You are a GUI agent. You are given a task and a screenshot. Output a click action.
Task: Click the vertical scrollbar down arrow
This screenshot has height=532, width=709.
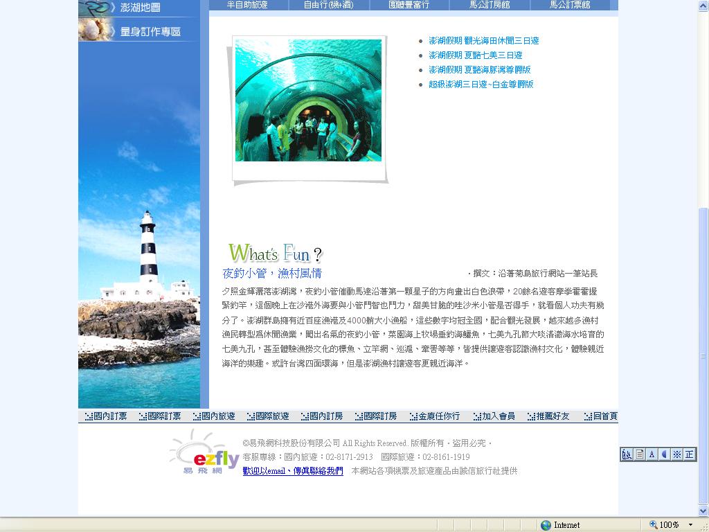point(703,511)
